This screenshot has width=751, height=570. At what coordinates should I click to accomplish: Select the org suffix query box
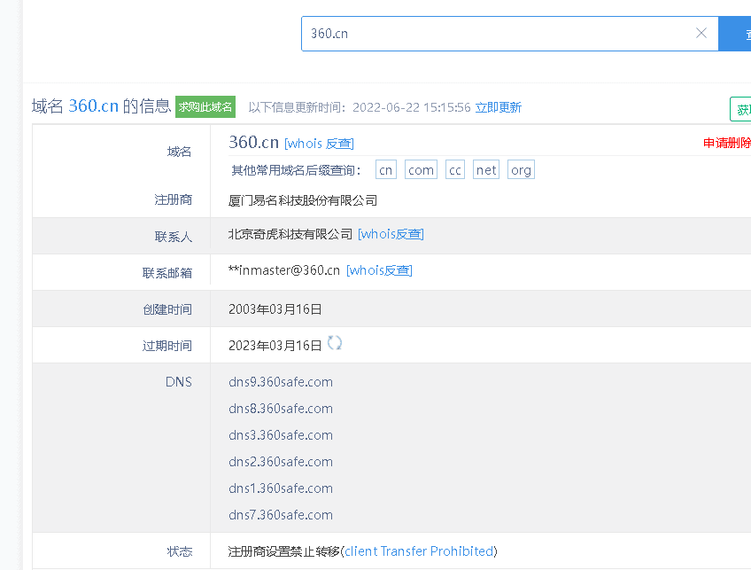click(521, 169)
